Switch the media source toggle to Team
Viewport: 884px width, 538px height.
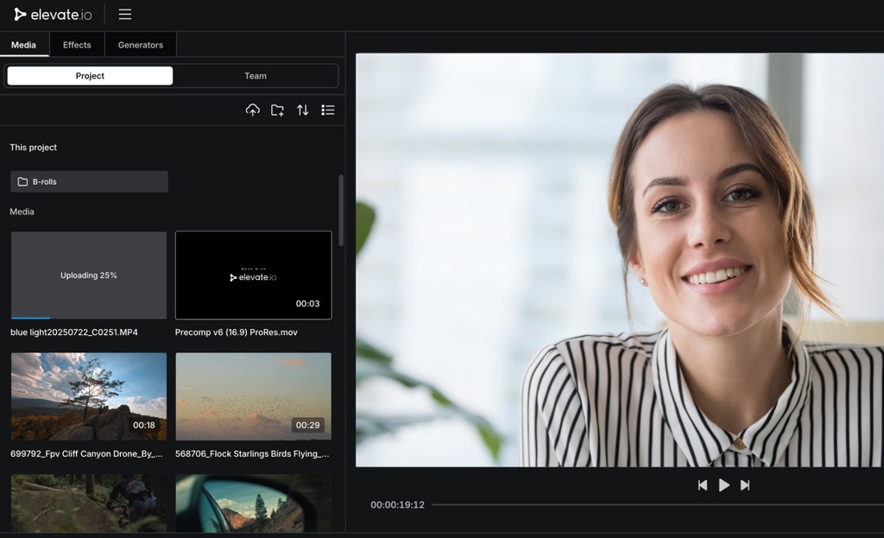(255, 75)
